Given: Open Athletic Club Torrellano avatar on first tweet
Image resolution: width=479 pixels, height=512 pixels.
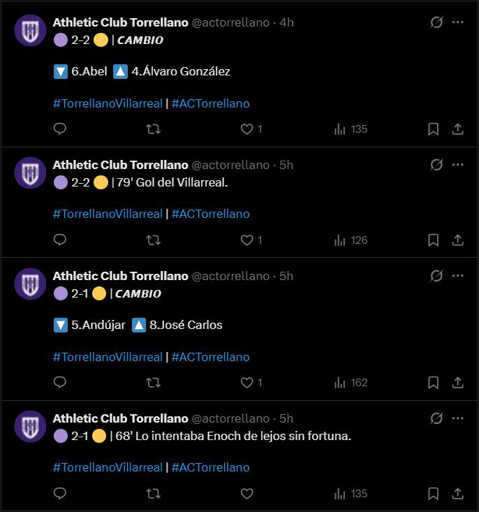Looking at the screenshot, I should 30,30.
